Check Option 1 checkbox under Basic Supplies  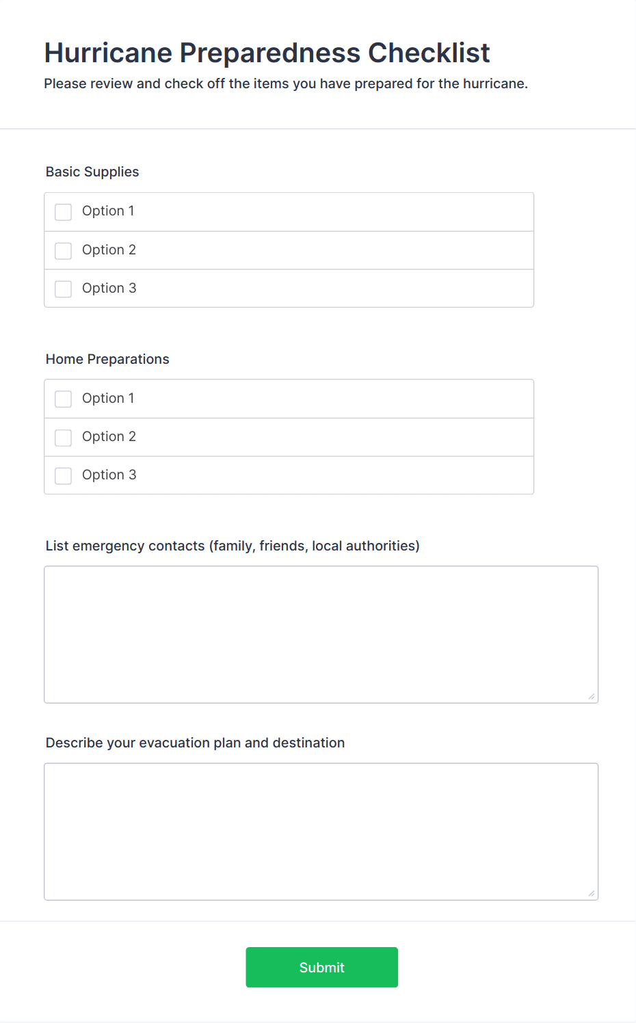tap(64, 212)
